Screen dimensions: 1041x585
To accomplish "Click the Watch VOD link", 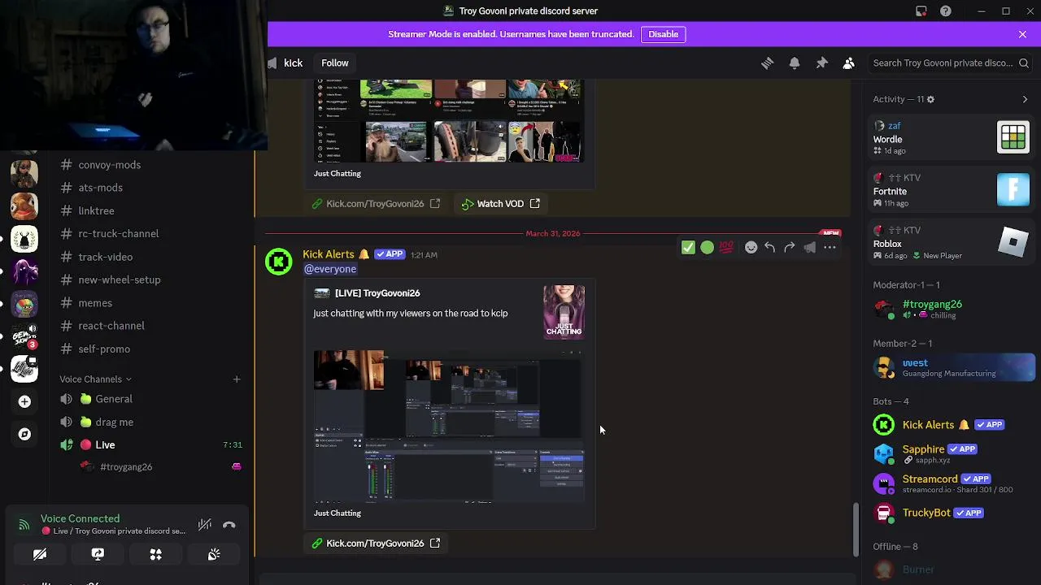I will tap(500, 204).
